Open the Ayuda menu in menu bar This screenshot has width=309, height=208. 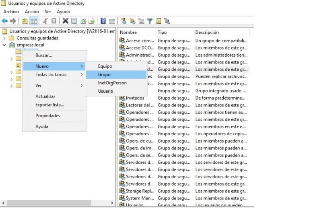63,12
